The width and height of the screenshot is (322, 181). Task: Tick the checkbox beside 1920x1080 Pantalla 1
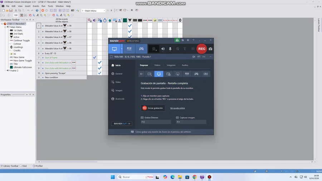[x=111, y=57]
